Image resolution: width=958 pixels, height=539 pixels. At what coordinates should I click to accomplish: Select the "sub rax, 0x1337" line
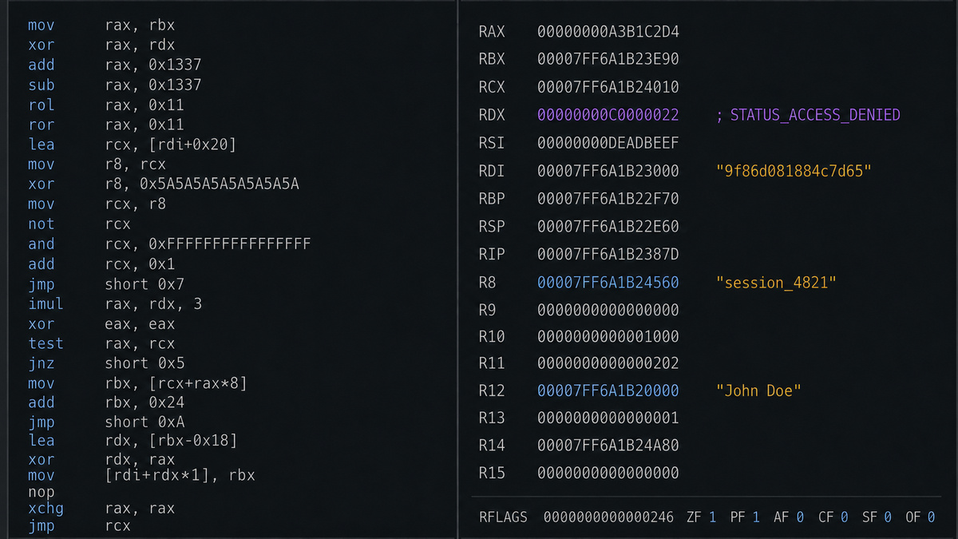115,85
